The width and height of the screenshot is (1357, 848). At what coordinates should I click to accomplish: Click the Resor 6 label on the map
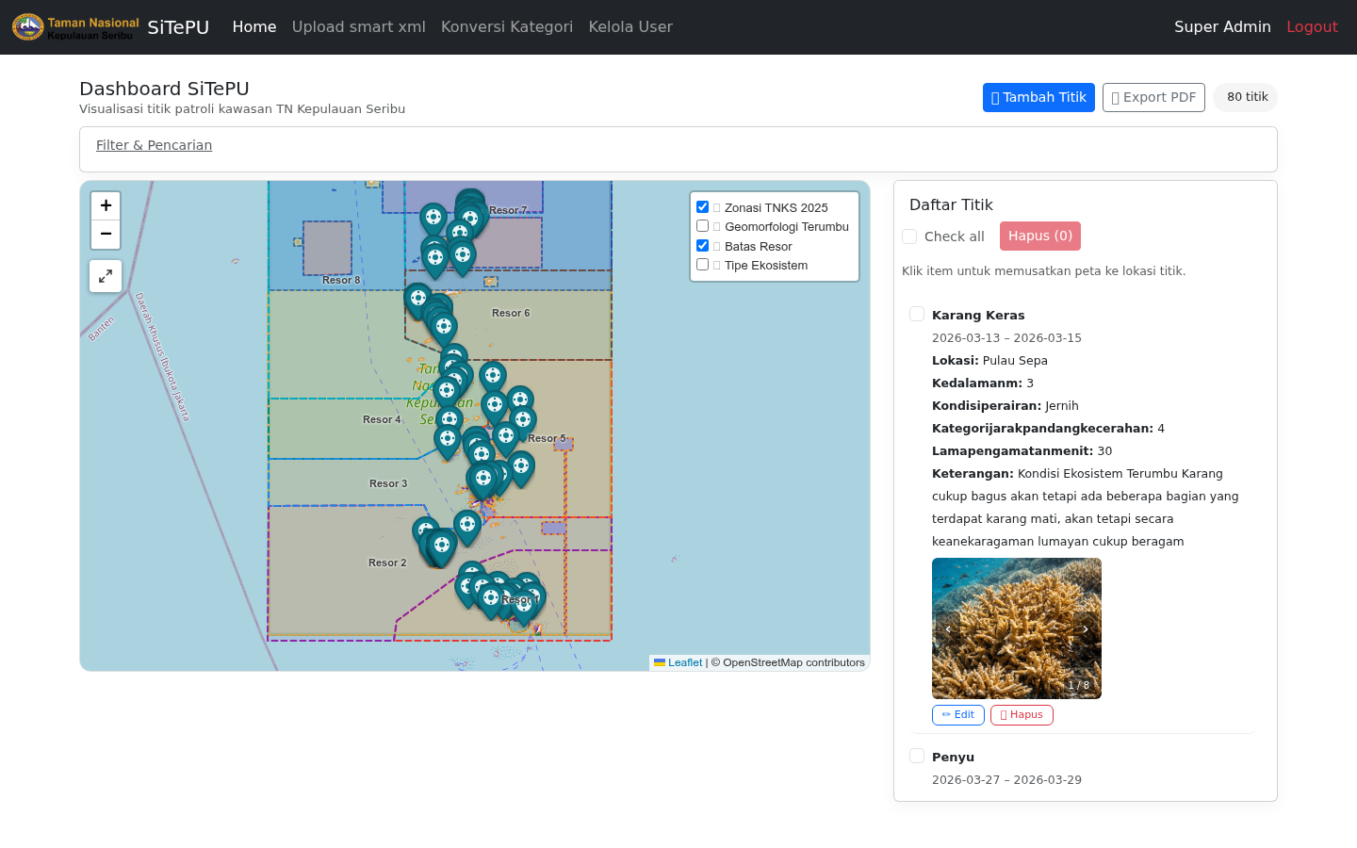(x=511, y=313)
